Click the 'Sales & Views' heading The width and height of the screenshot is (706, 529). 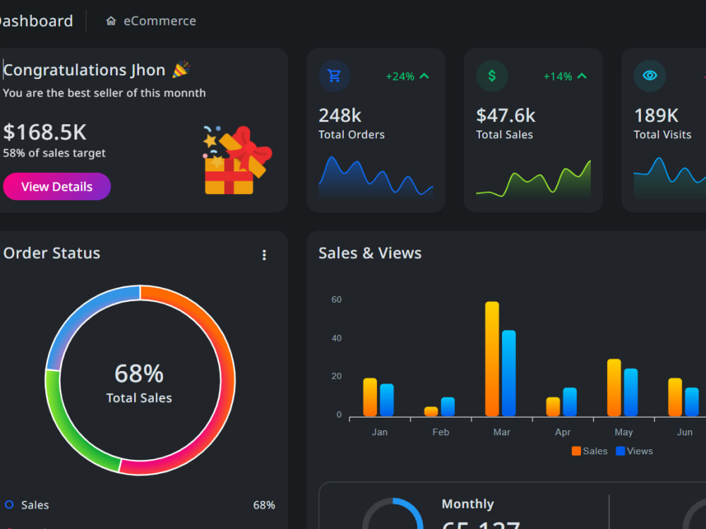(x=370, y=253)
